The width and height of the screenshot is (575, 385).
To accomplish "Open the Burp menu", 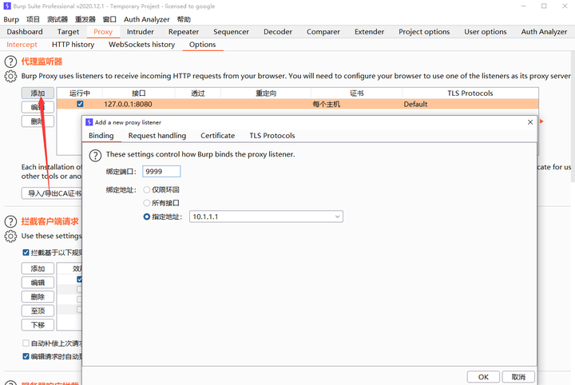I will (11, 19).
